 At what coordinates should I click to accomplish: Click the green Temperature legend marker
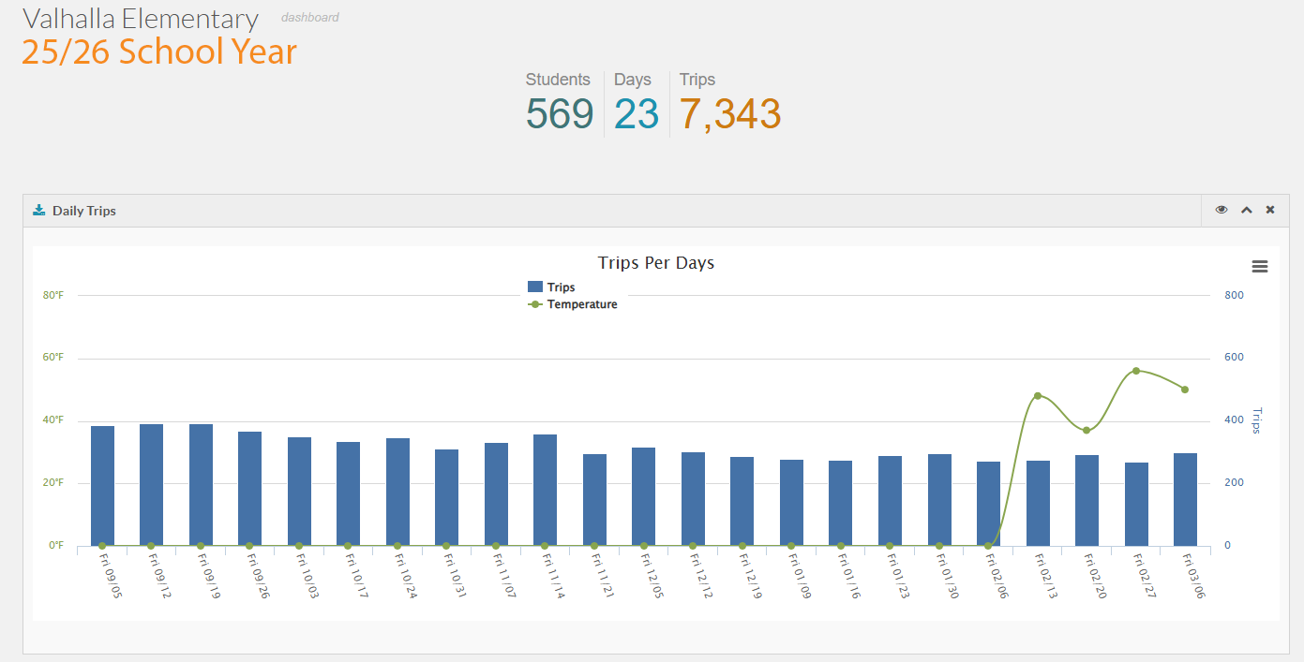click(x=535, y=304)
